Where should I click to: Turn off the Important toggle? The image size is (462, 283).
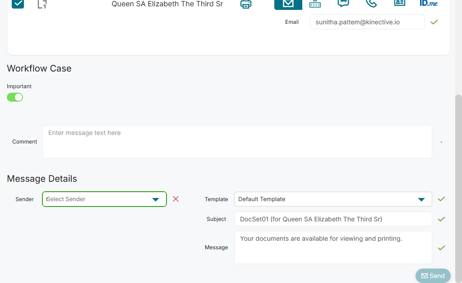(x=15, y=97)
